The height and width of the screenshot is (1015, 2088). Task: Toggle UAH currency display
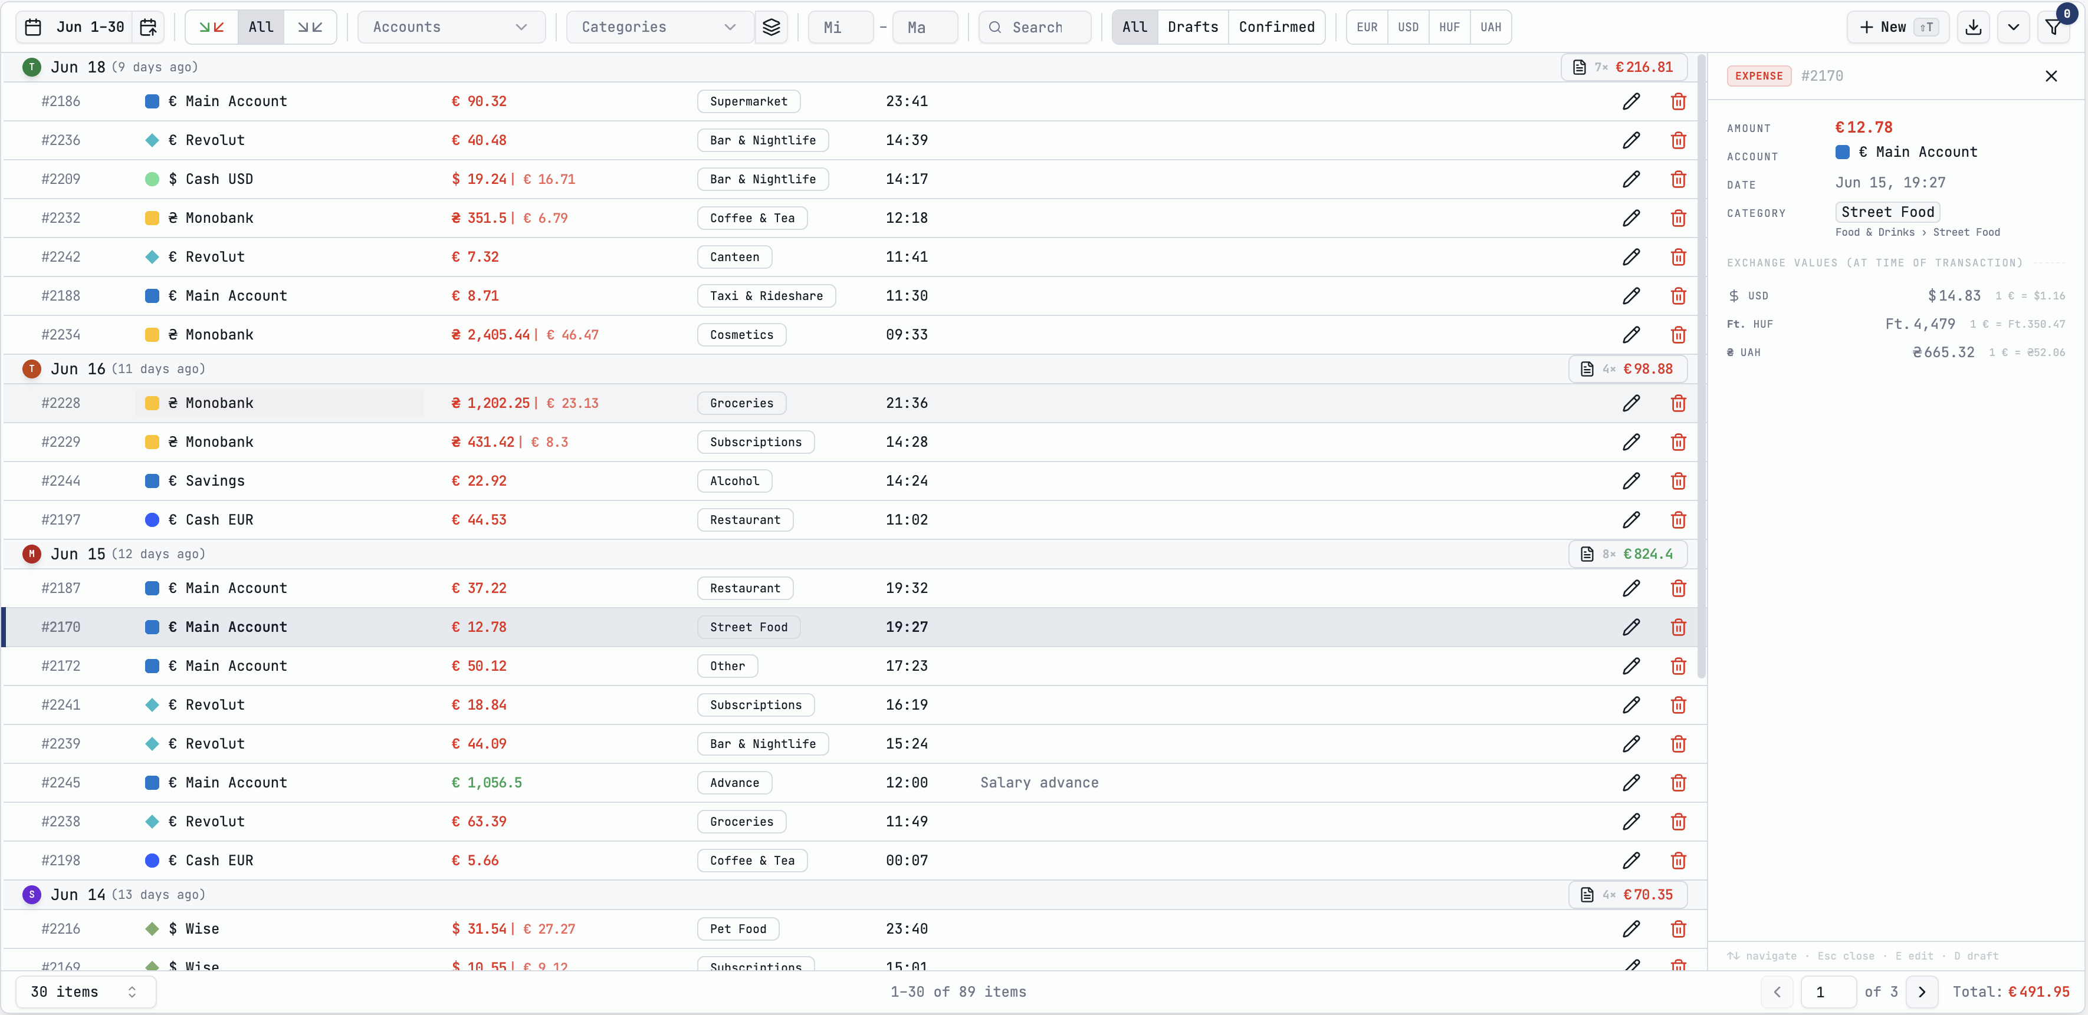pos(1491,28)
